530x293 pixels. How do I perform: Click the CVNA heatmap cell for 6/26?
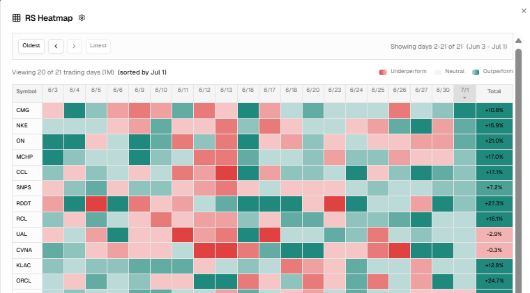[x=400, y=250]
